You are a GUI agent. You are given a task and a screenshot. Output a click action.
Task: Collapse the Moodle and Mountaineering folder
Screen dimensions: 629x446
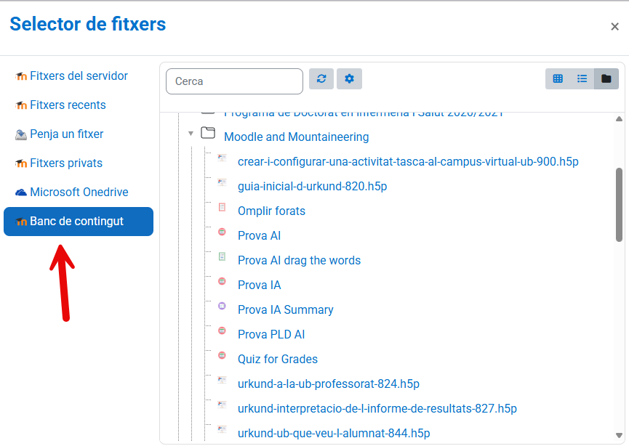191,134
